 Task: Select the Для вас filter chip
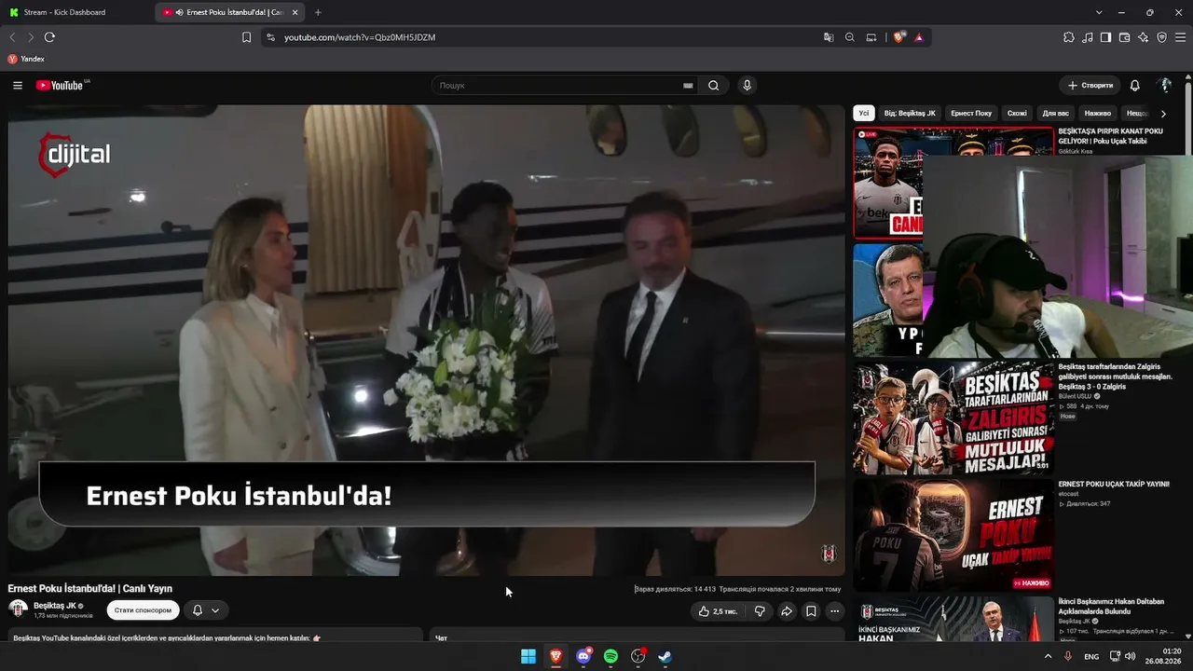(1056, 113)
